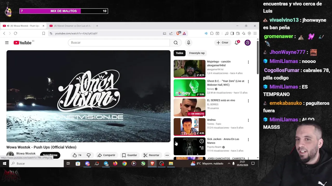Open options for Andrea video
Screen dimensions: 332x186
click(x=248, y=120)
